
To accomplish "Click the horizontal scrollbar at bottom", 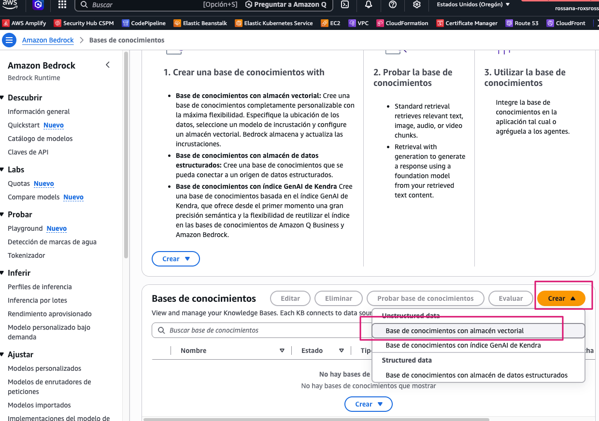I will click(316, 419).
